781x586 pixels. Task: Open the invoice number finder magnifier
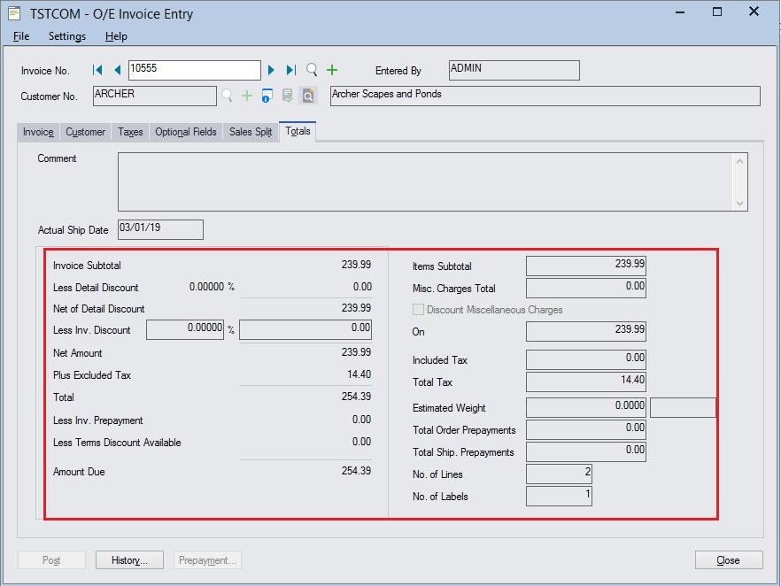[312, 70]
